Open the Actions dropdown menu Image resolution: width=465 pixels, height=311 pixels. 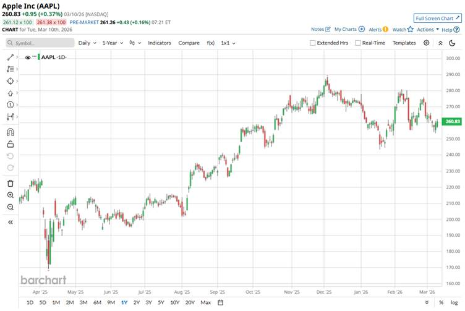coord(428,29)
